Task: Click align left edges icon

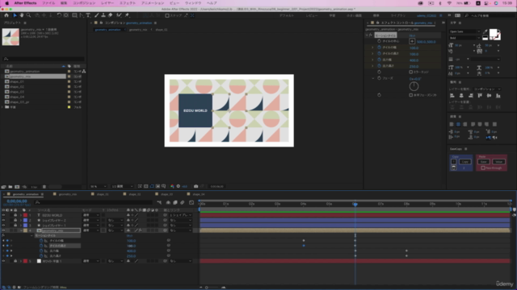Action: point(452,96)
